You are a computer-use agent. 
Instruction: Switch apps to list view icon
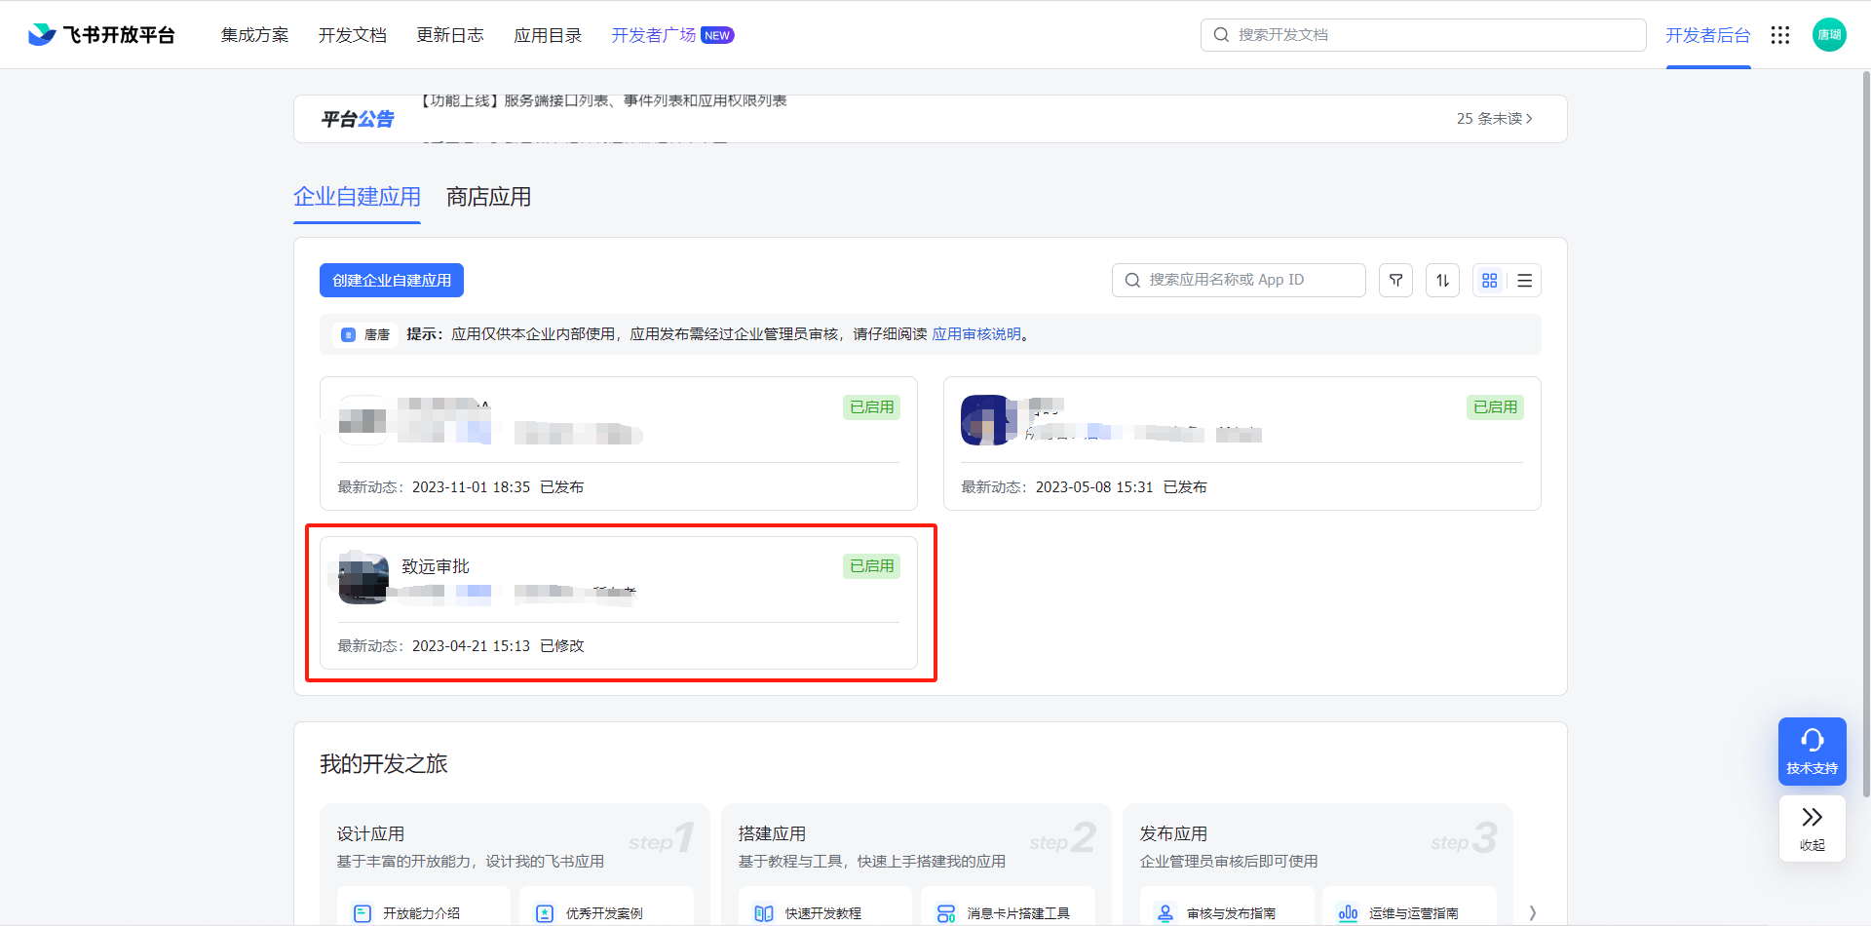(x=1523, y=280)
